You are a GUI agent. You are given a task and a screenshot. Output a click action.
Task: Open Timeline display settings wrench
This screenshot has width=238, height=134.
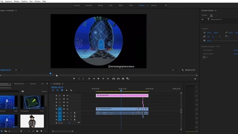pos(71,90)
